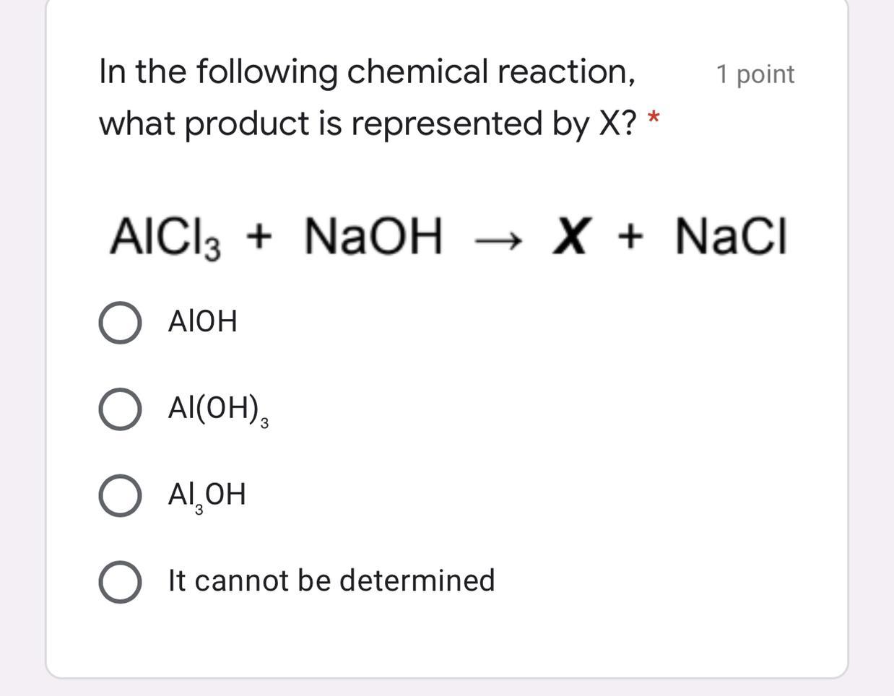The width and height of the screenshot is (894, 696).
Task: Click the "1 point" score label
Action: [755, 74]
